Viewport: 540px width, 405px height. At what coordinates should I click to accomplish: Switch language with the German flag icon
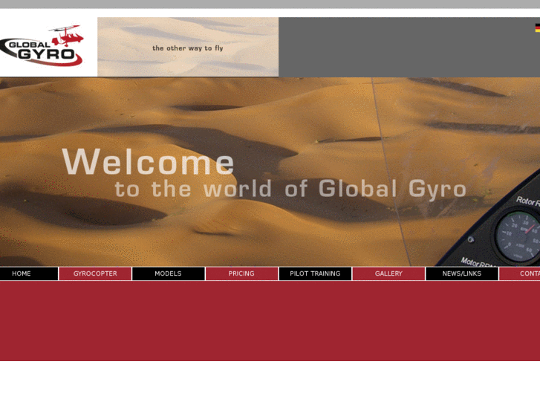537,28
